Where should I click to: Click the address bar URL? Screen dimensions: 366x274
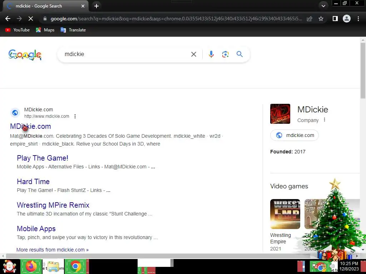coord(176,19)
